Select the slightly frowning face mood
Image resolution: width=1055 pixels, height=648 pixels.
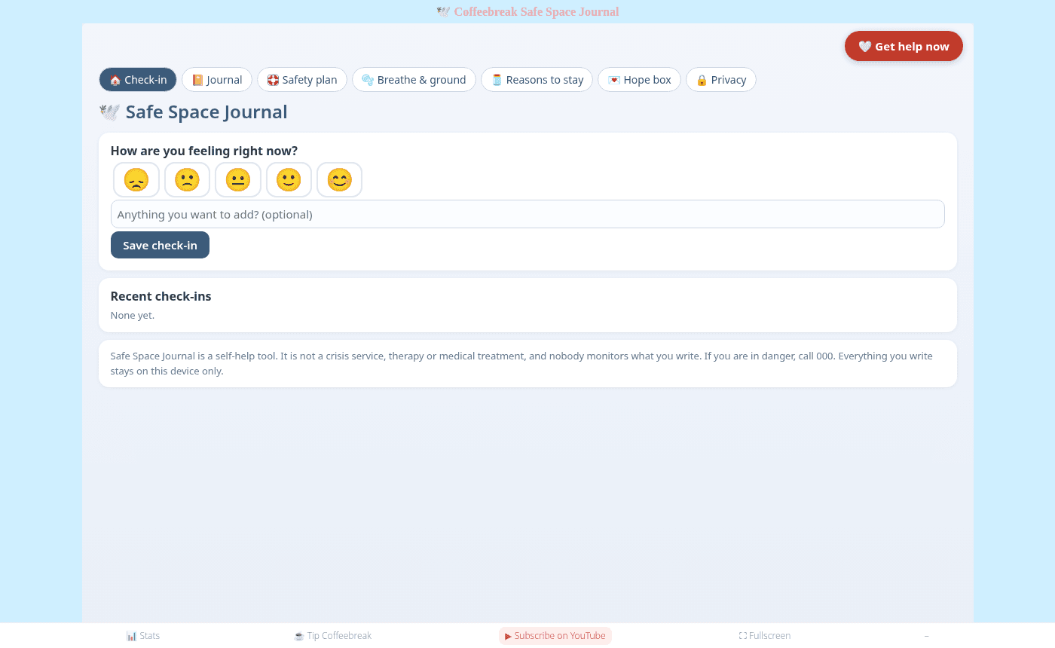pyautogui.click(x=187, y=180)
